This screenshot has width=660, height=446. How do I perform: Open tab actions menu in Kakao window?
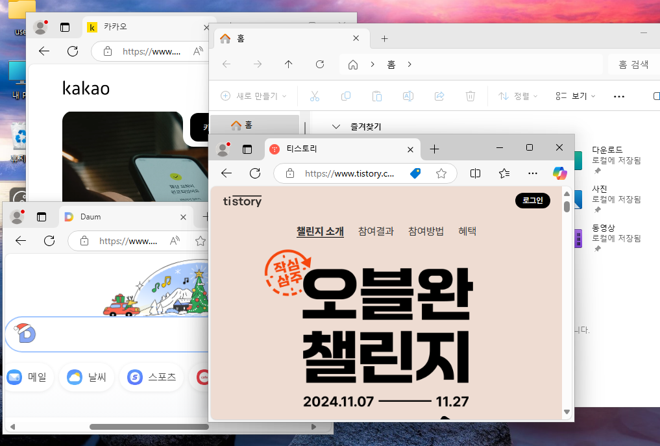pyautogui.click(x=65, y=27)
